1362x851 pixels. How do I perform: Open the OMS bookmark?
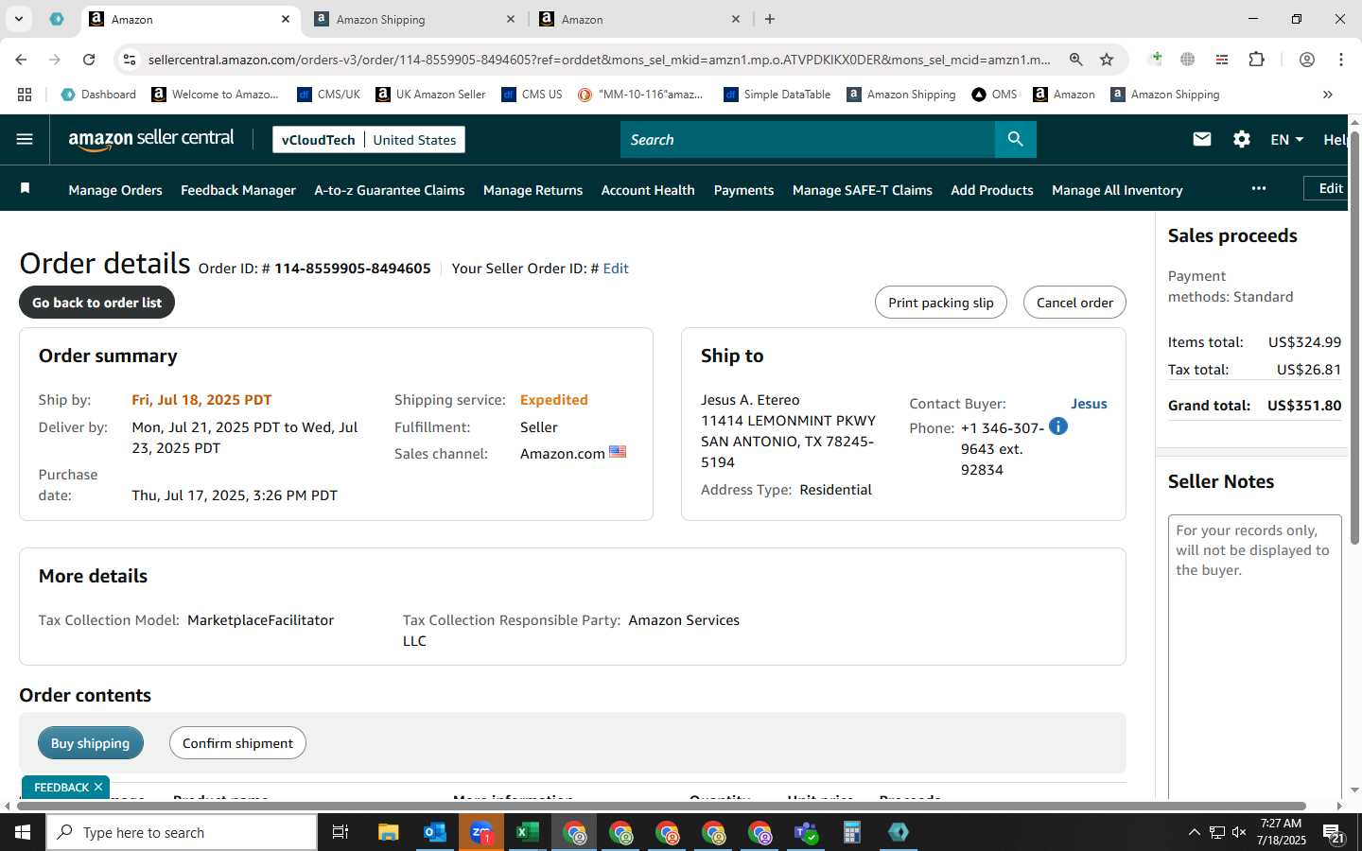point(994,95)
